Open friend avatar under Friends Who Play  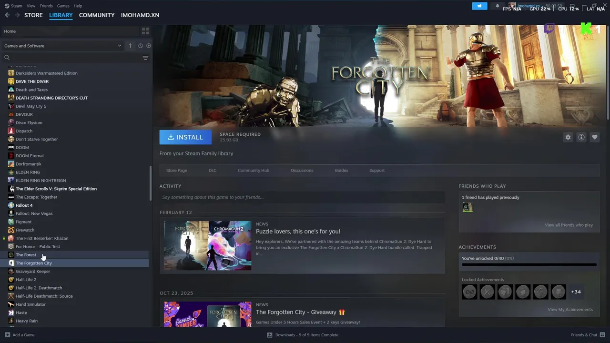(x=468, y=207)
